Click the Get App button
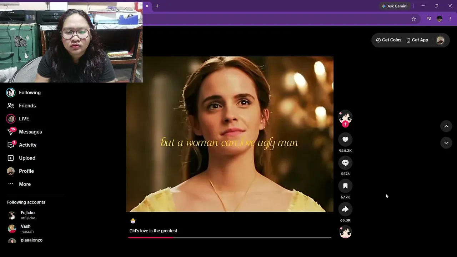Image resolution: width=457 pixels, height=257 pixels. click(417, 40)
